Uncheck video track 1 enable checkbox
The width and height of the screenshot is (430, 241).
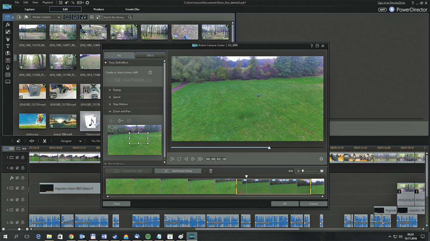(x=17, y=157)
